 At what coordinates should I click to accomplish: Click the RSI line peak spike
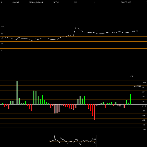click(76, 28)
